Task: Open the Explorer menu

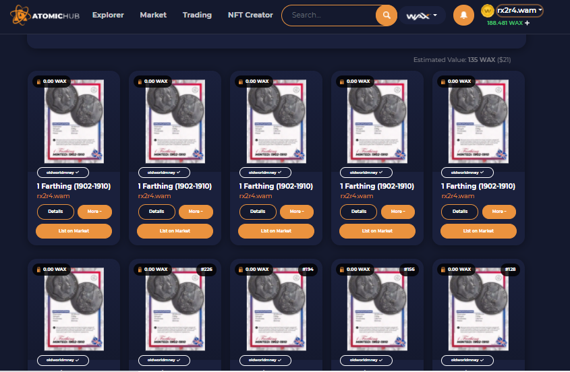Action: point(108,15)
